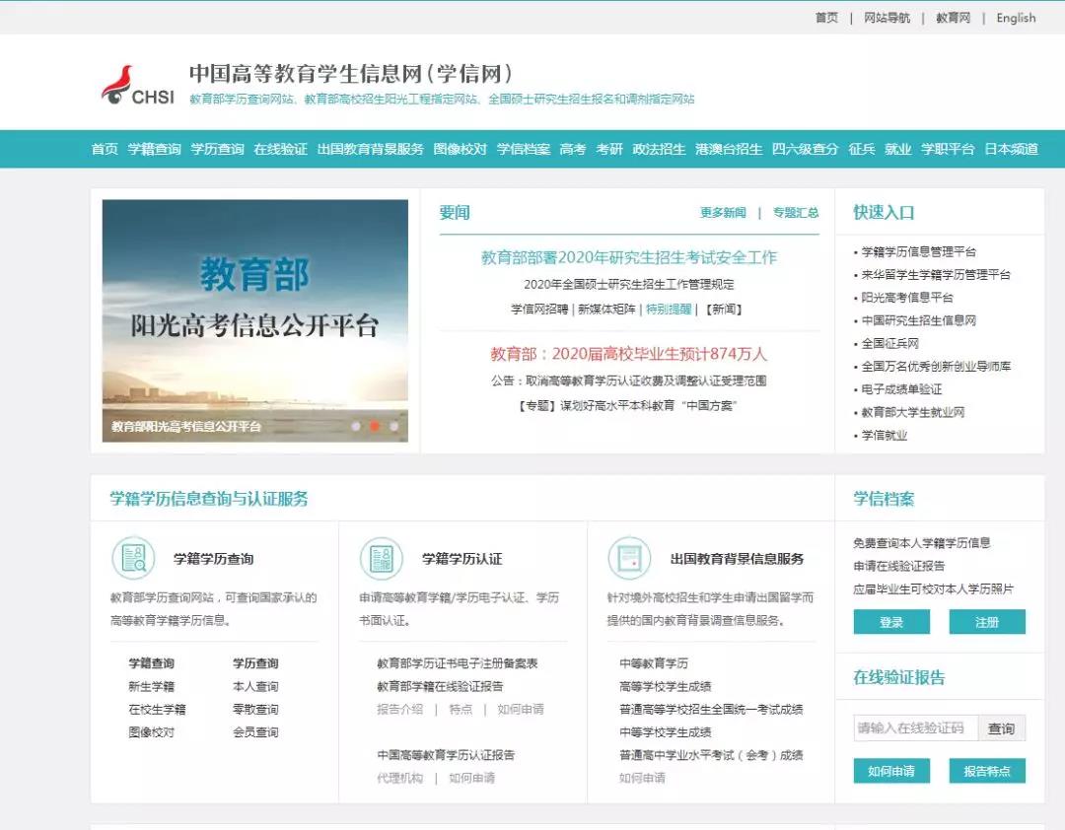Image resolution: width=1065 pixels, height=830 pixels.
Task: Open the 特别提醒 link
Action: pyautogui.click(x=669, y=310)
